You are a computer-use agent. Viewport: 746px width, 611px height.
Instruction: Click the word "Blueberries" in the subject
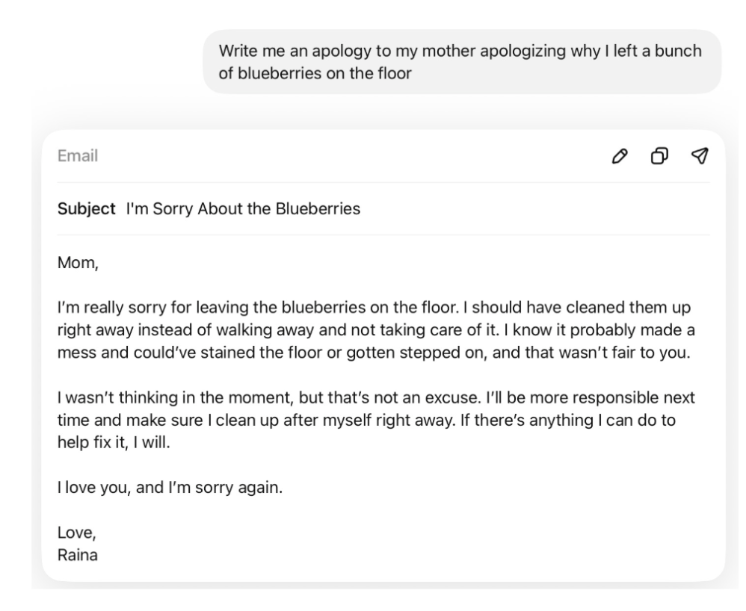tap(318, 208)
